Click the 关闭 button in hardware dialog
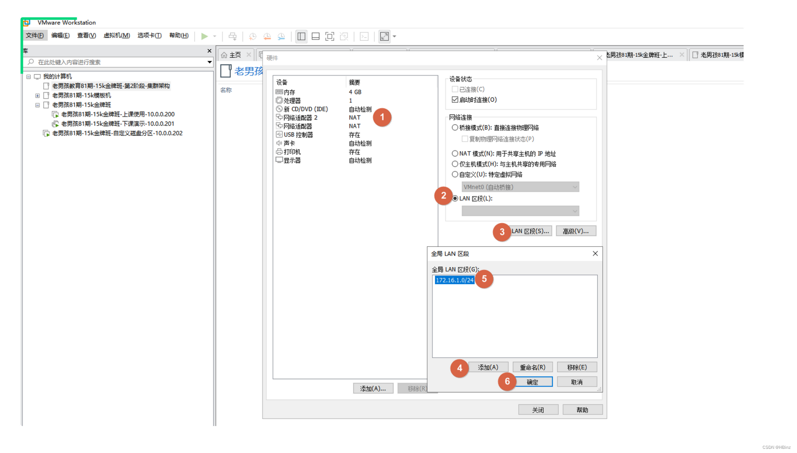The width and height of the screenshot is (797, 453). (538, 410)
